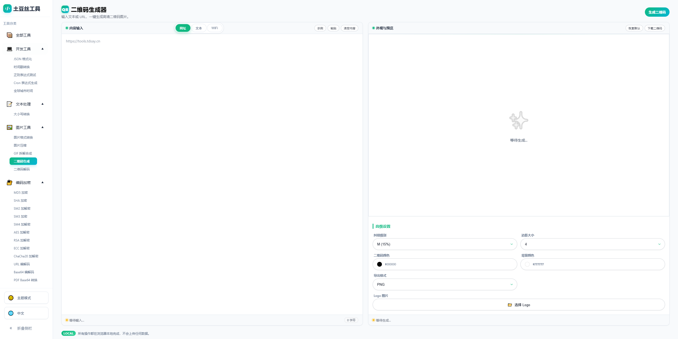Click the 生成二维码 button
This screenshot has height=339, width=678.
coord(657,12)
